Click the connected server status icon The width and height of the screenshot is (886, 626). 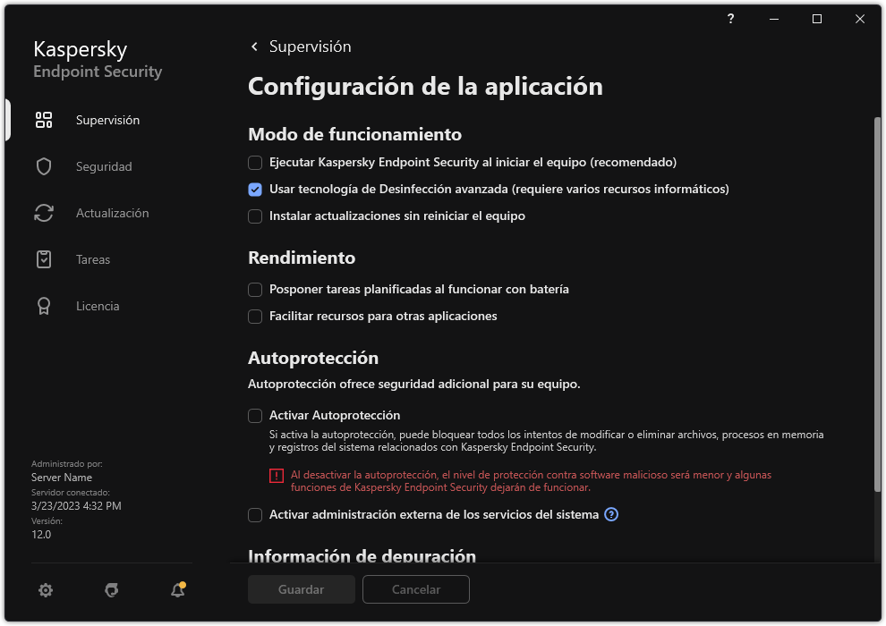click(111, 590)
